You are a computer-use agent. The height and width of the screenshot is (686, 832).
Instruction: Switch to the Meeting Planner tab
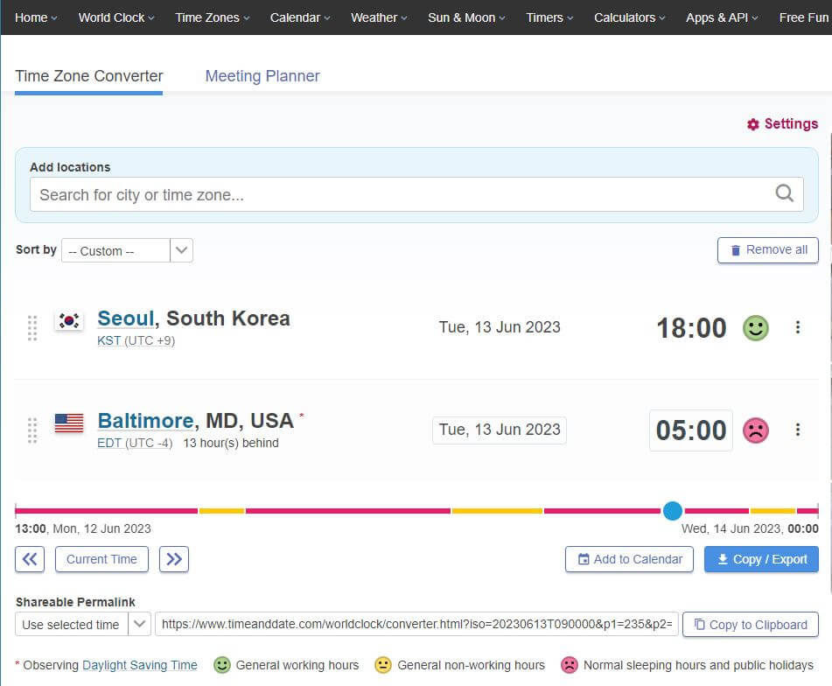click(262, 76)
